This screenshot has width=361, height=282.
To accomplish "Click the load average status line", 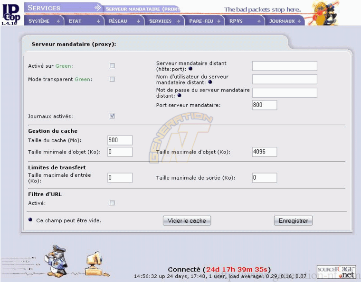I will click(220, 276).
